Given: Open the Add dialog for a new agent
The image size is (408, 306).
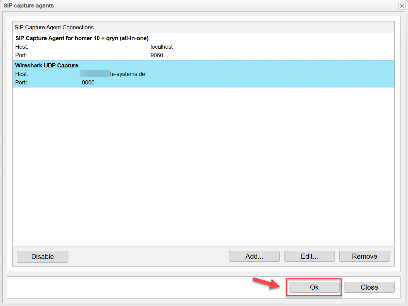Looking at the screenshot, I should [x=254, y=256].
